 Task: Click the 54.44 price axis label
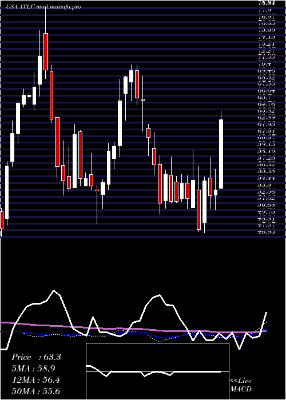coord(267,178)
